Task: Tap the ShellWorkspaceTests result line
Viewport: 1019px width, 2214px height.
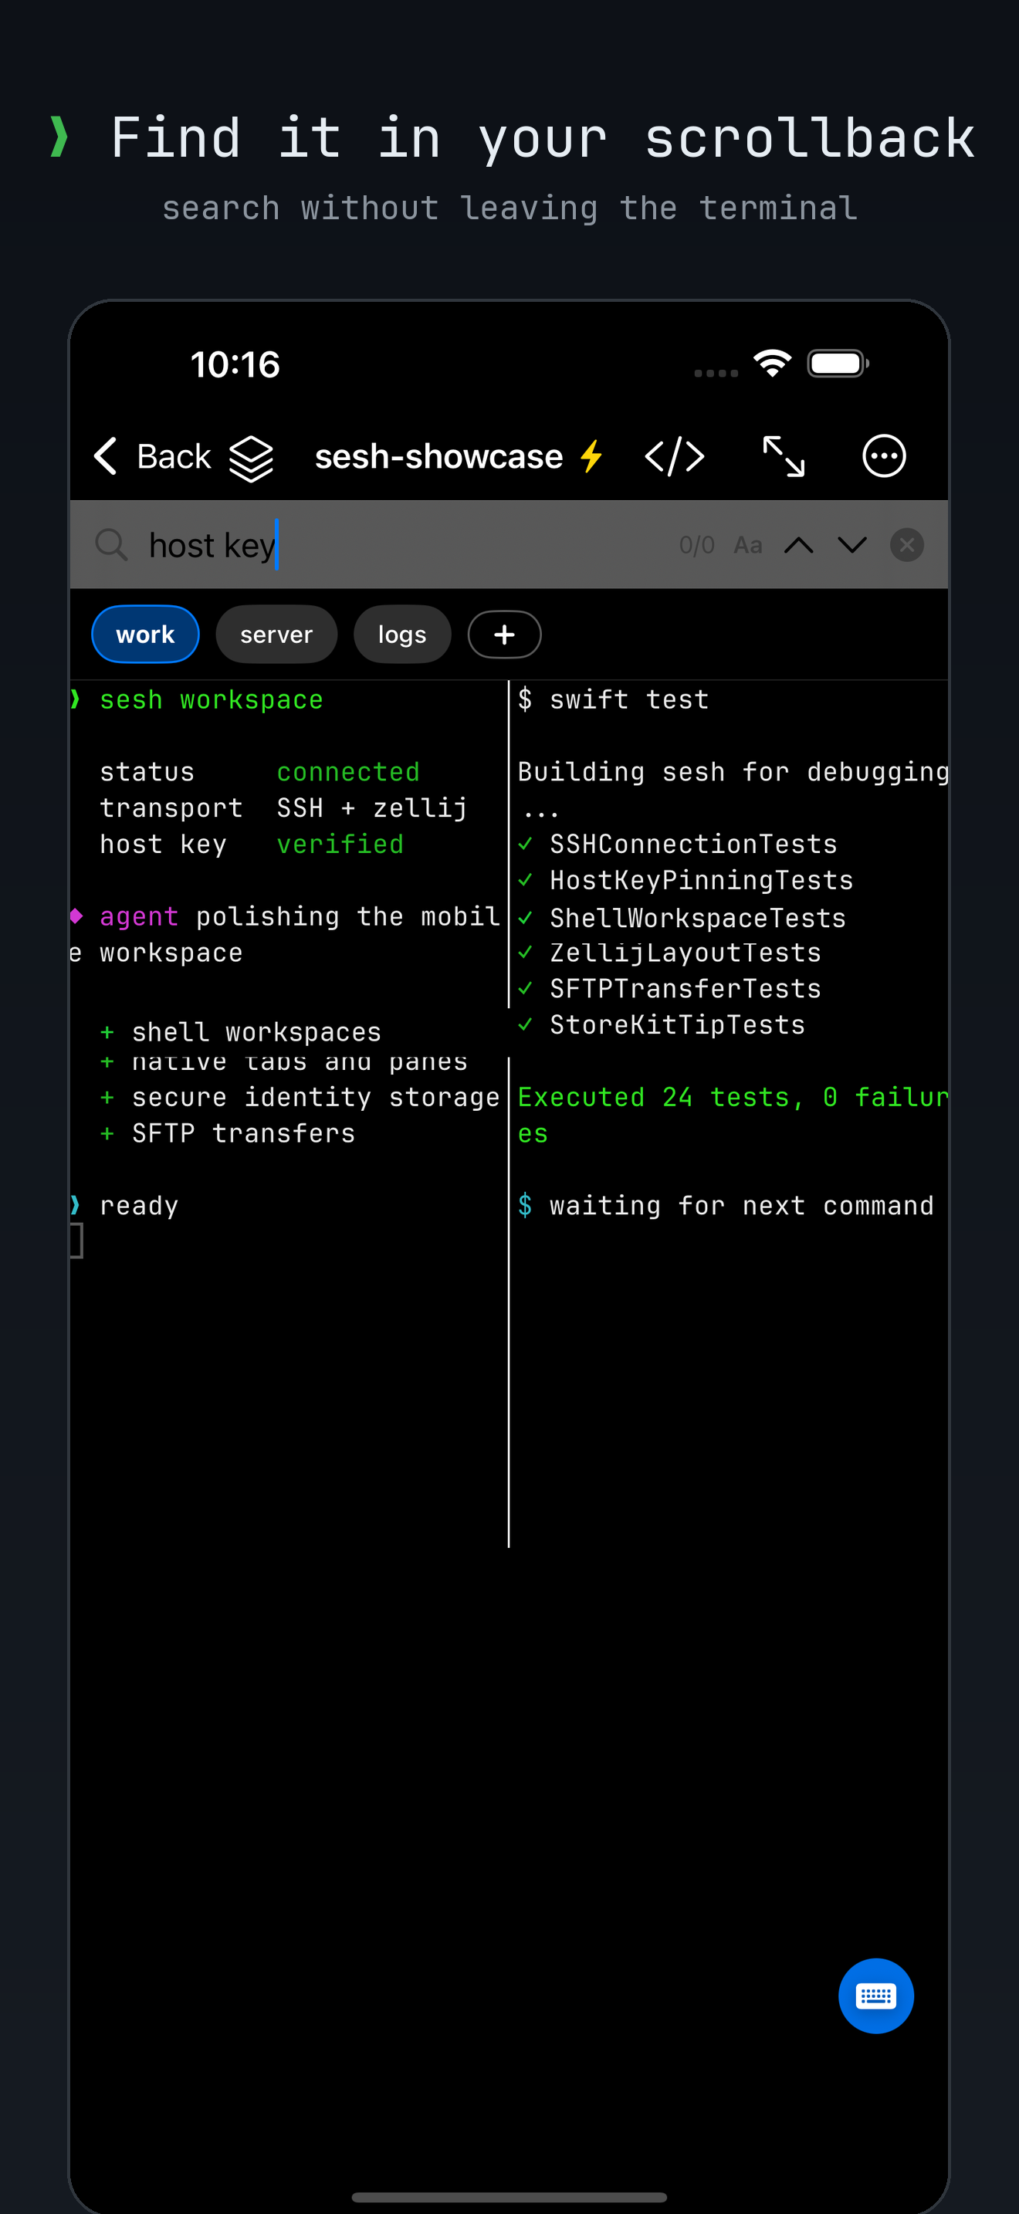Action: click(x=682, y=918)
